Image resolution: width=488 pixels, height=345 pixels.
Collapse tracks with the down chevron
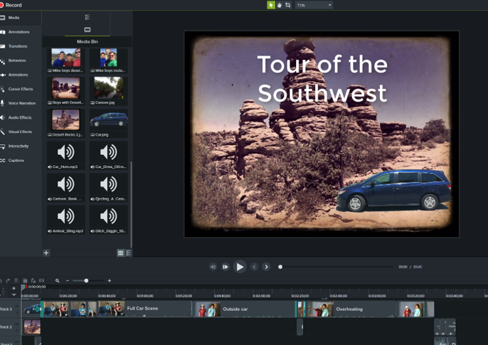[14, 294]
